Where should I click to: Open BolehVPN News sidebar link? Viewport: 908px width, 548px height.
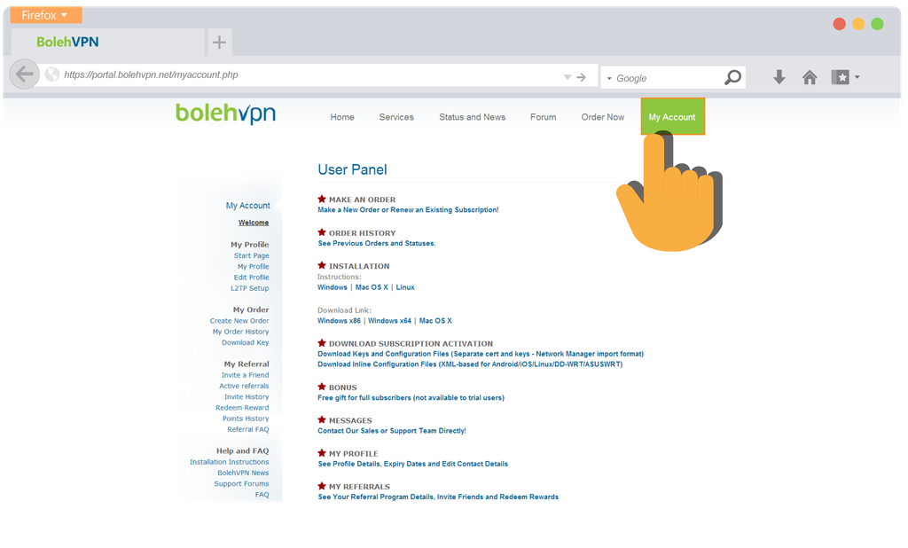point(243,473)
